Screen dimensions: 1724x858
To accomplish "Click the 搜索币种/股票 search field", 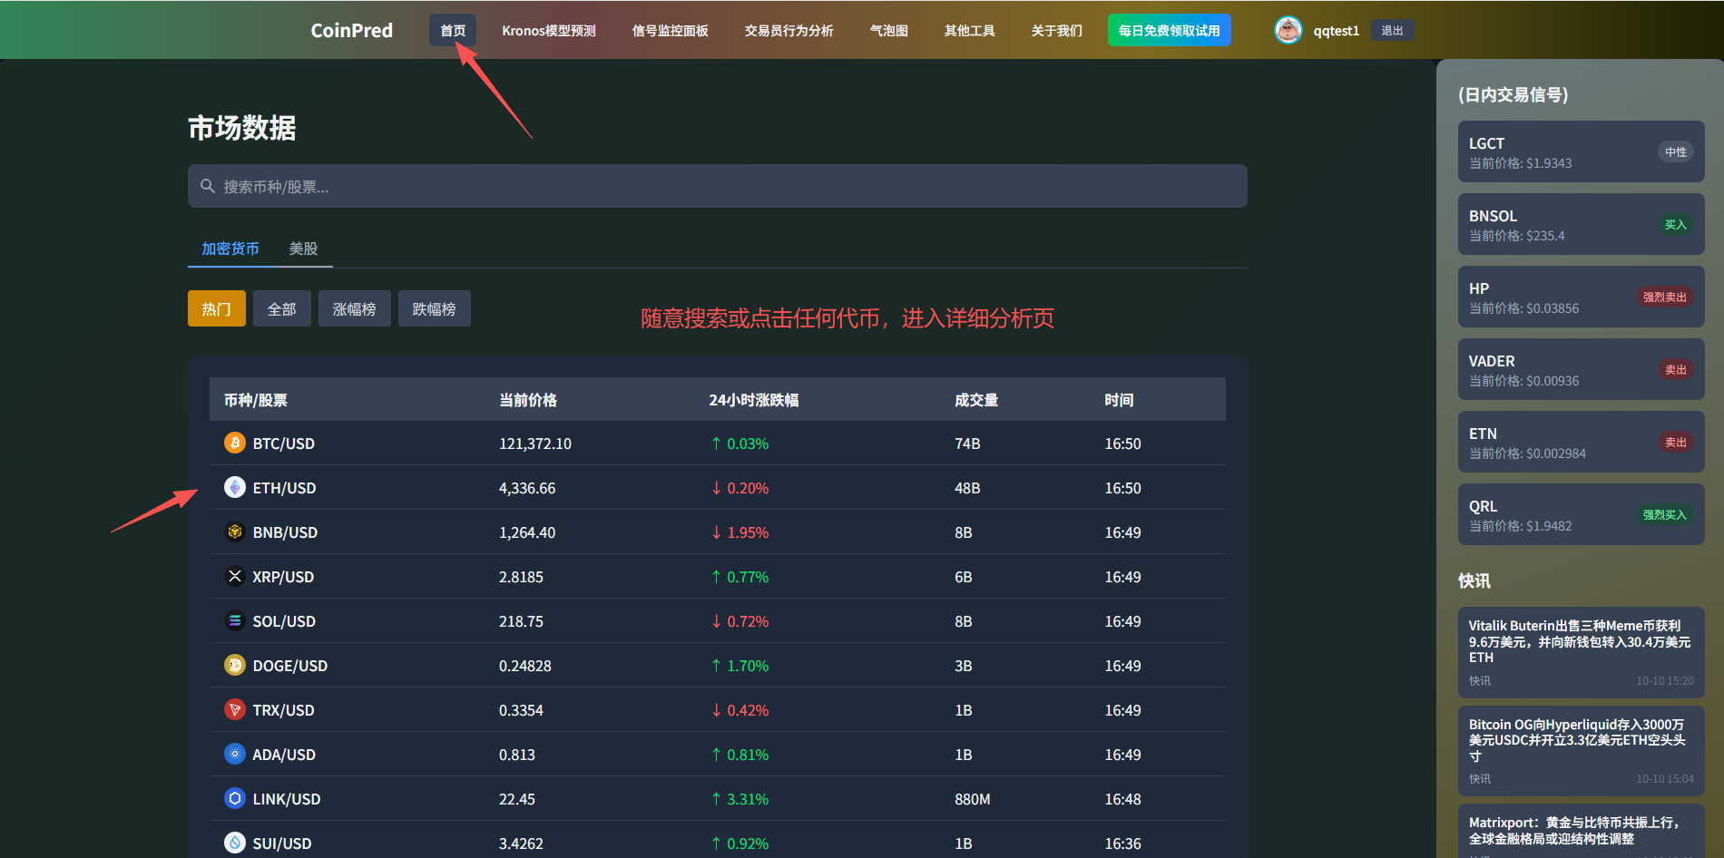I will [717, 186].
